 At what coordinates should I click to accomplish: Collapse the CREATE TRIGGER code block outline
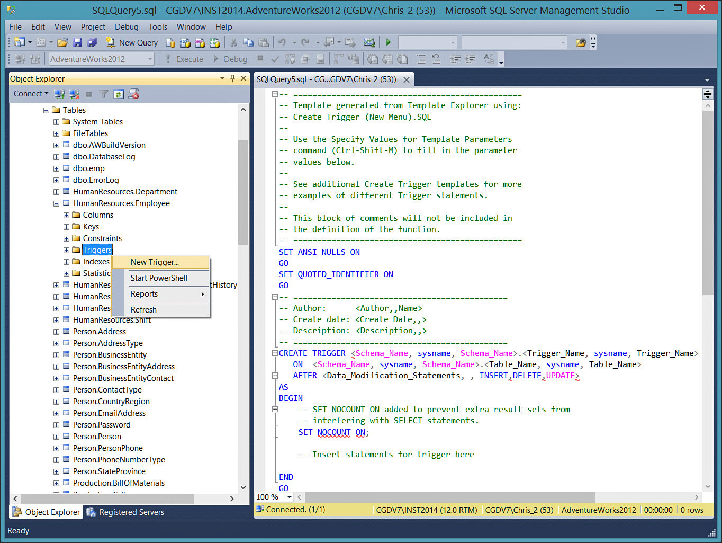[275, 353]
